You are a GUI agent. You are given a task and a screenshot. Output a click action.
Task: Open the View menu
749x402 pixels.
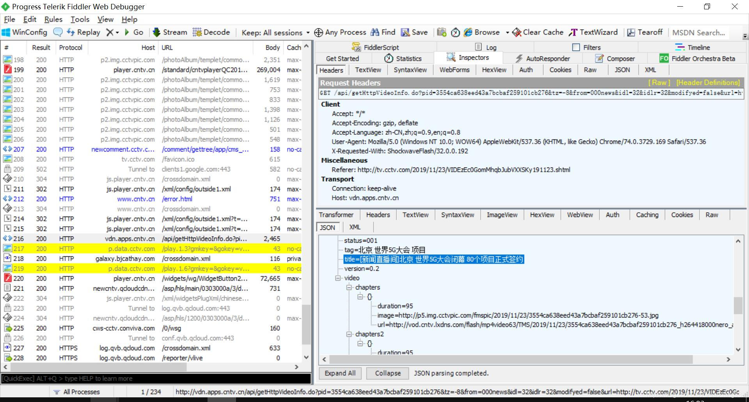point(105,19)
